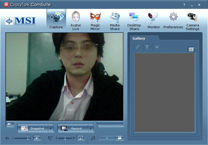Close the CrazyTalk CamSuite window

pyautogui.click(x=199, y=5)
